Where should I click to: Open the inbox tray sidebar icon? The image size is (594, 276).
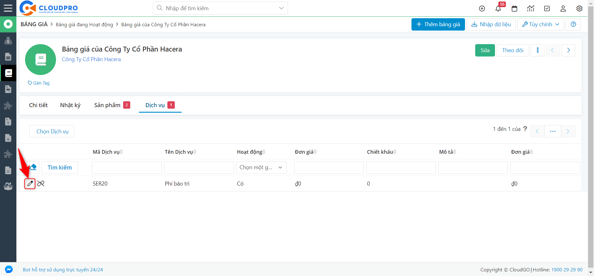(8, 186)
